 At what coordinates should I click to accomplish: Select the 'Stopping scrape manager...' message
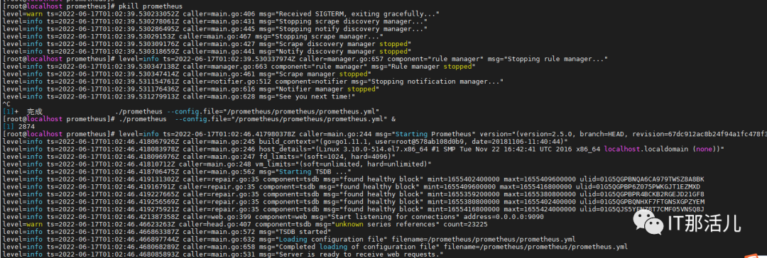[x=328, y=36]
